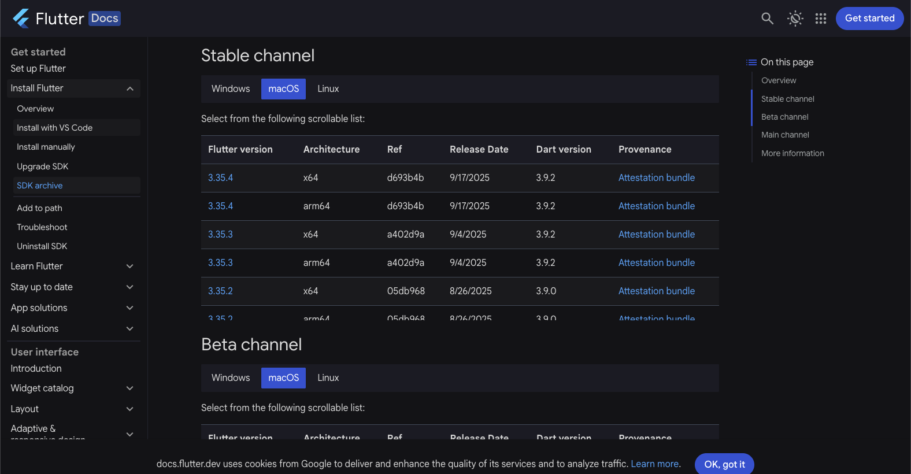911x474 pixels.
Task: Expand the AI solutions chevron
Action: [x=130, y=329]
